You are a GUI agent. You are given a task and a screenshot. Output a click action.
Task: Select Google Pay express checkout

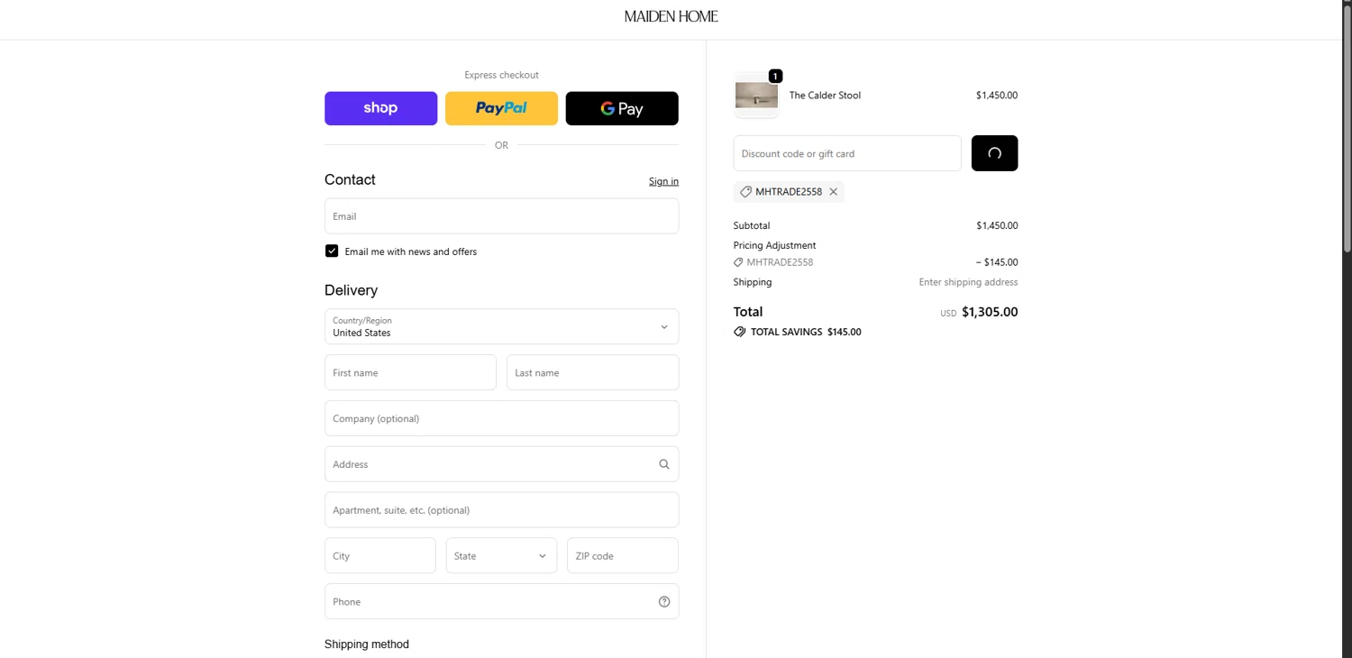coord(622,108)
